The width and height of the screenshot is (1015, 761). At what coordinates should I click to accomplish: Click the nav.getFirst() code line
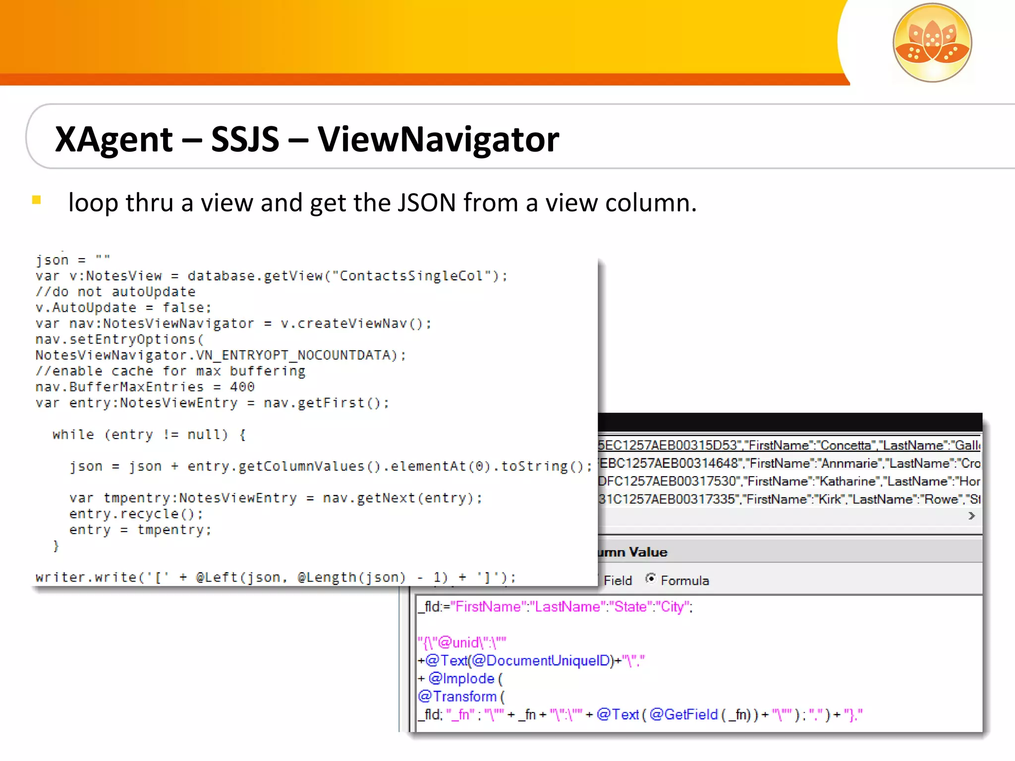[212, 403]
